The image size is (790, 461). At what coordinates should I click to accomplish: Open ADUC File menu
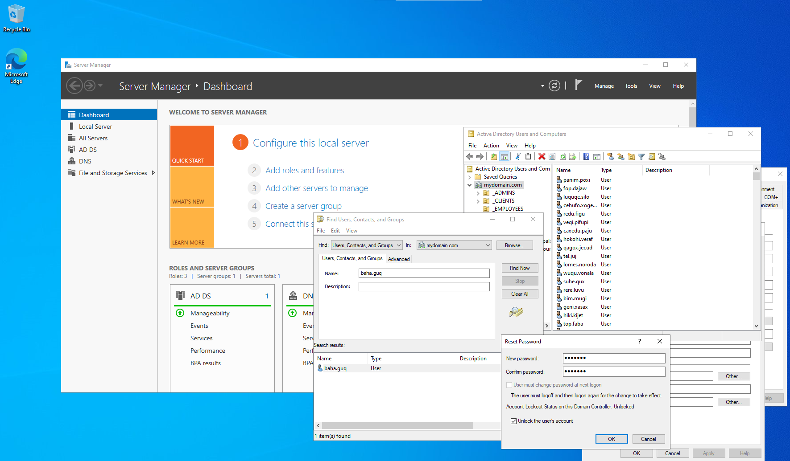coord(472,146)
